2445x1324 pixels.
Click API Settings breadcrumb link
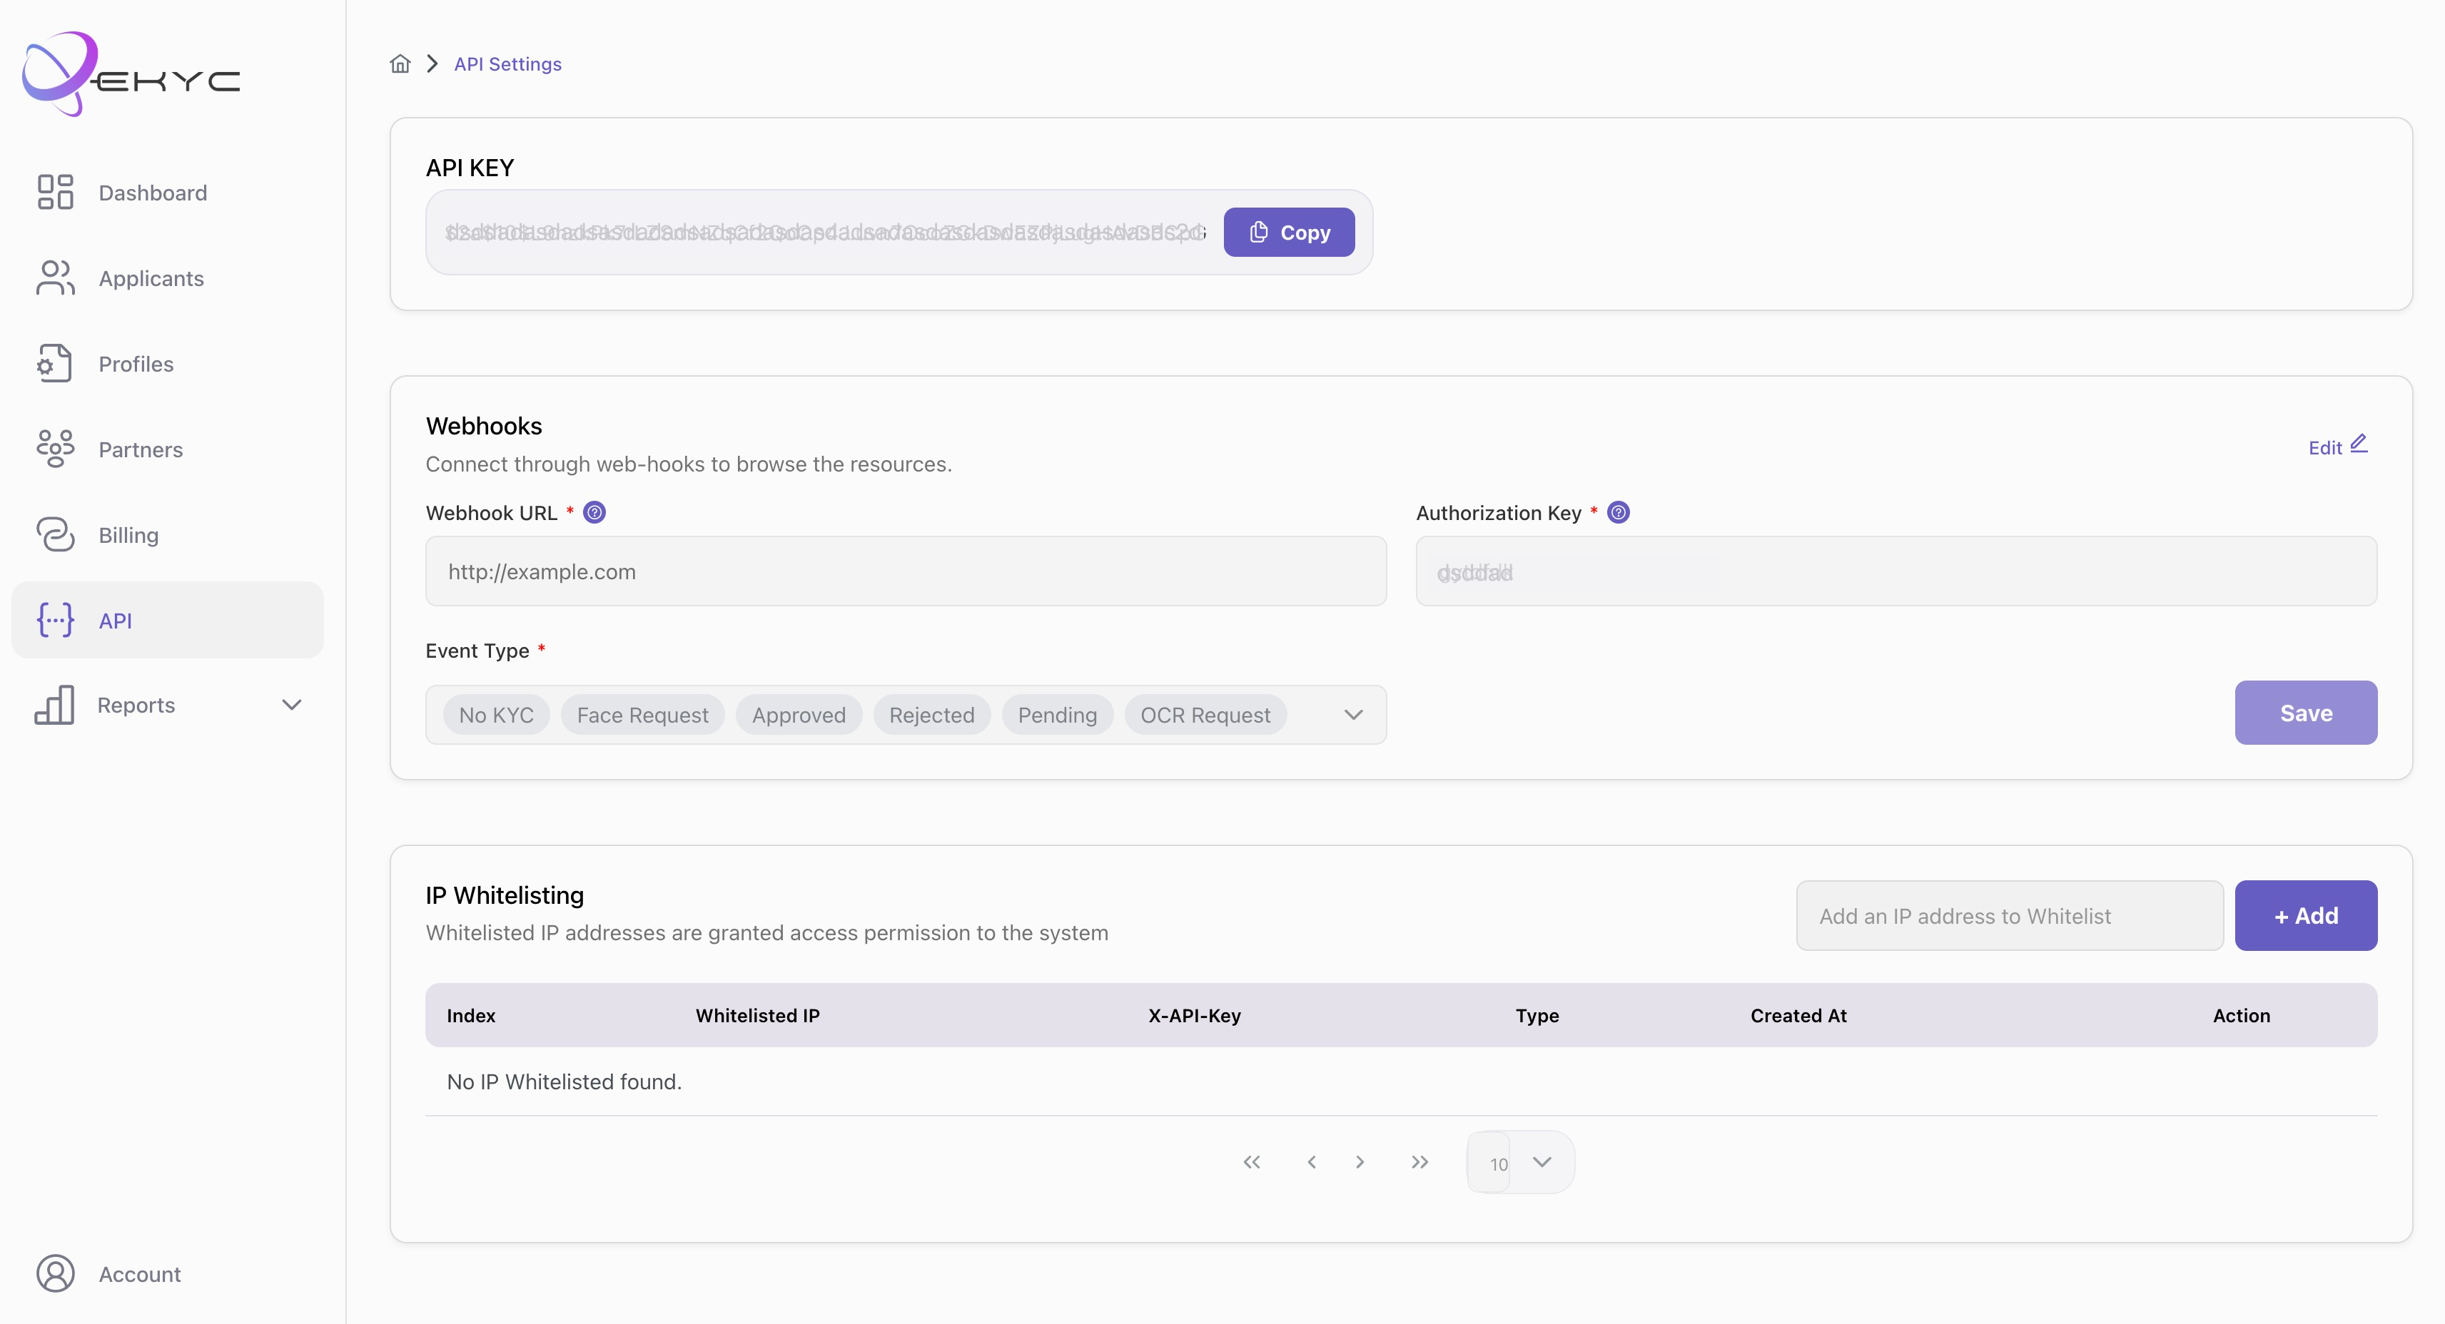[x=508, y=63]
